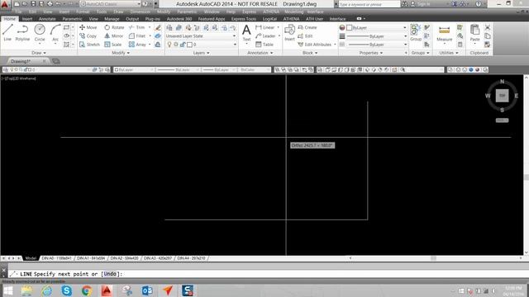This screenshot has height=297, width=529.
Task: Click the Copy modify tool
Action: click(x=88, y=35)
